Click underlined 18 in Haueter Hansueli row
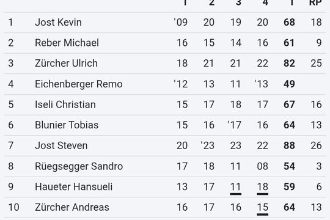 click(x=262, y=188)
